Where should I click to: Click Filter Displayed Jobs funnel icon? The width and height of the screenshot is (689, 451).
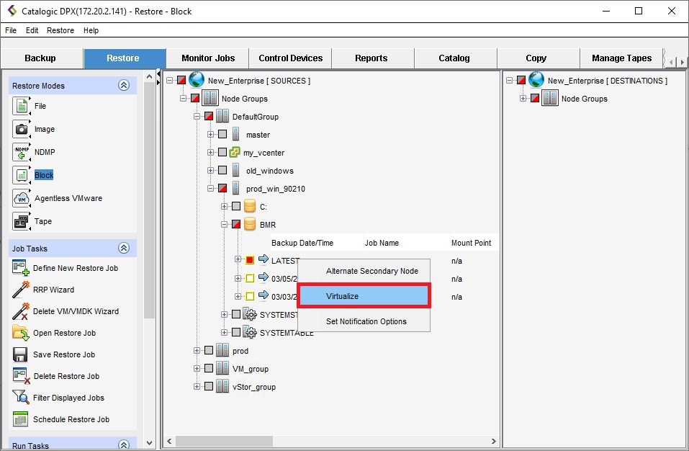(20, 398)
